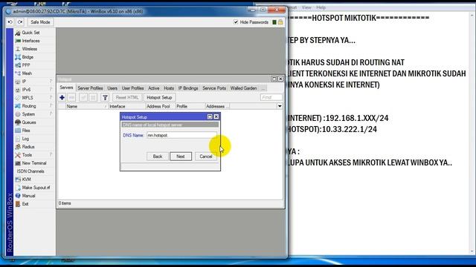Switch to the Service Ports tab

pos(214,88)
